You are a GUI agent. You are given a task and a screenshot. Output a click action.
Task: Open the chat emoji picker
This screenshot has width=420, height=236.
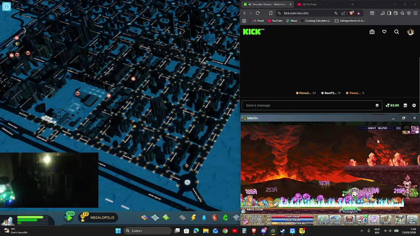[377, 105]
